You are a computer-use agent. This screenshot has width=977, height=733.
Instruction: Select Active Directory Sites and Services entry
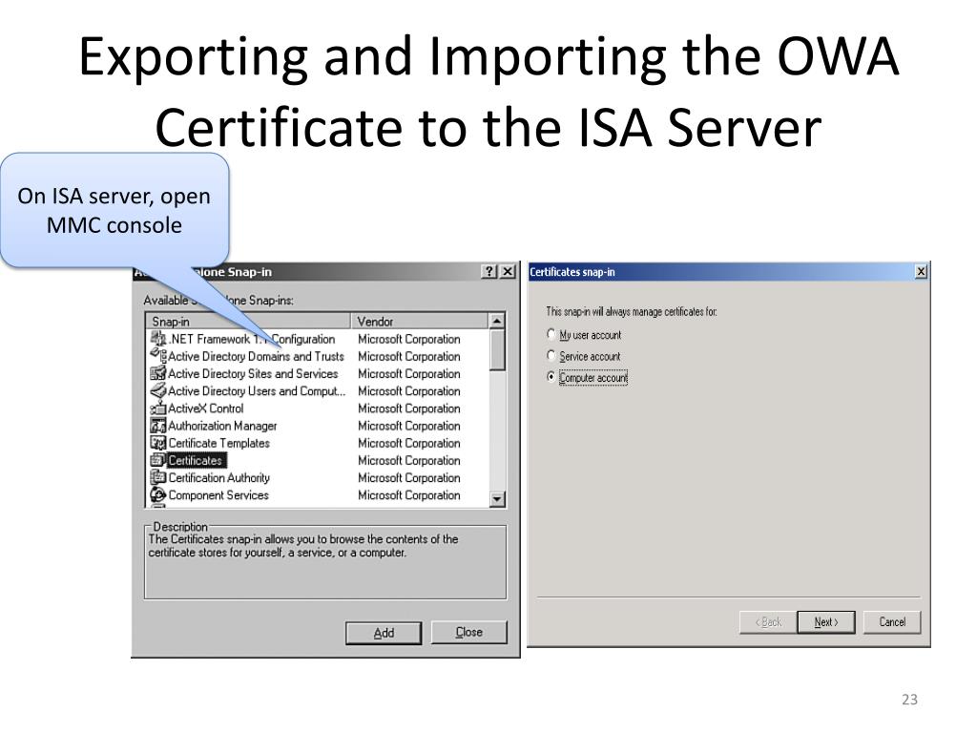click(253, 373)
